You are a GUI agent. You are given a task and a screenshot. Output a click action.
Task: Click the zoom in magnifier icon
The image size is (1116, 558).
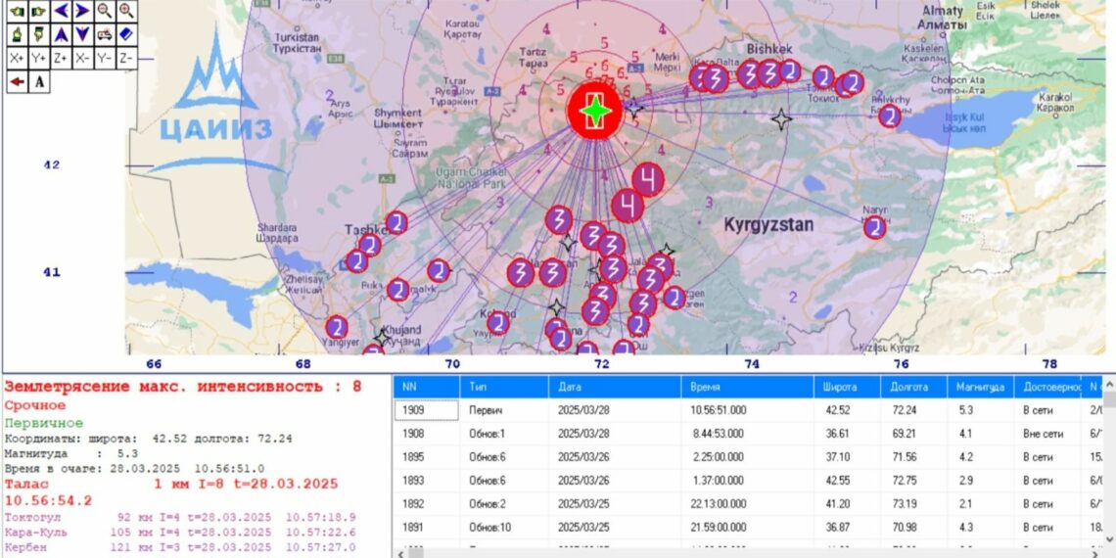click(126, 11)
